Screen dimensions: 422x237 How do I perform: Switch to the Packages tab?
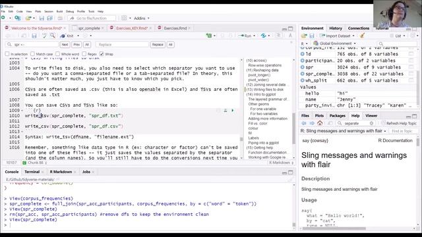pyautogui.click(x=337, y=116)
